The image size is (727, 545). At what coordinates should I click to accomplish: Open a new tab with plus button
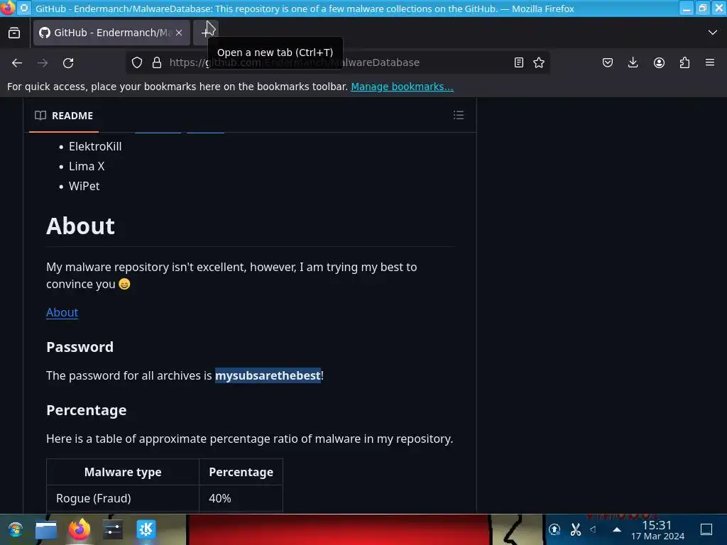click(x=206, y=33)
